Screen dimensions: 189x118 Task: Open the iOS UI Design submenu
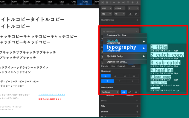click(125, 56)
